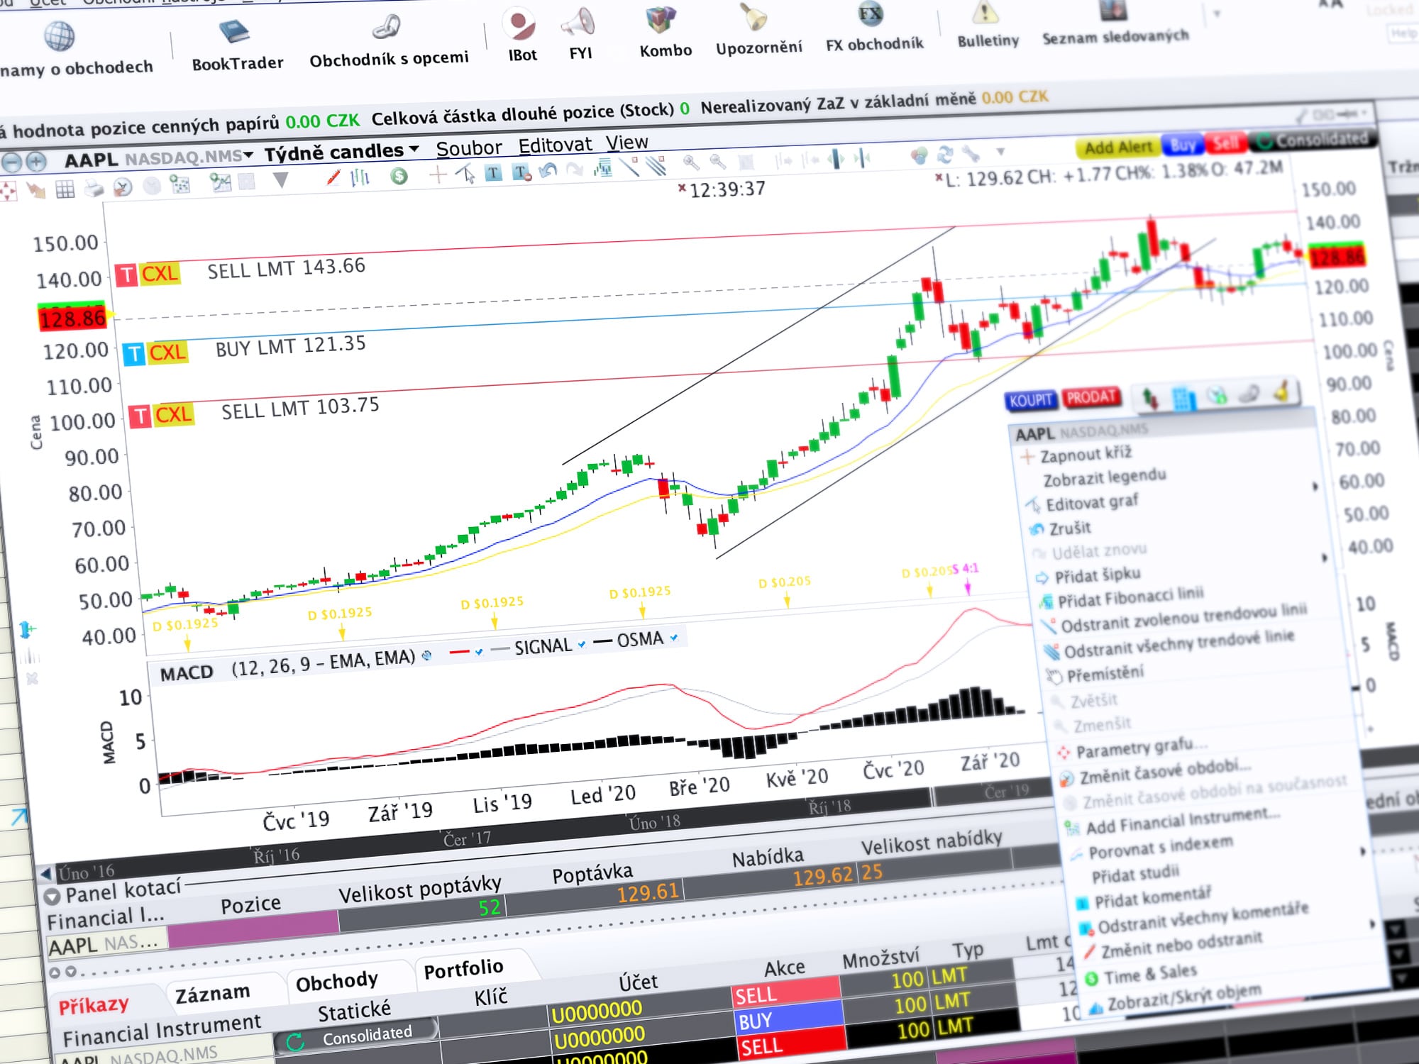Toggle the T transmit on BUY LMT 121.35
This screenshot has width=1419, height=1064.
133,353
